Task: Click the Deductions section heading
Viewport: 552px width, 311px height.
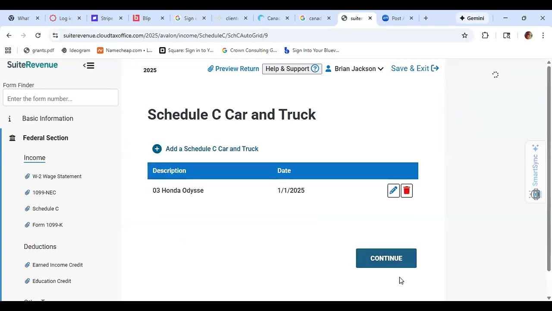Action: click(40, 247)
